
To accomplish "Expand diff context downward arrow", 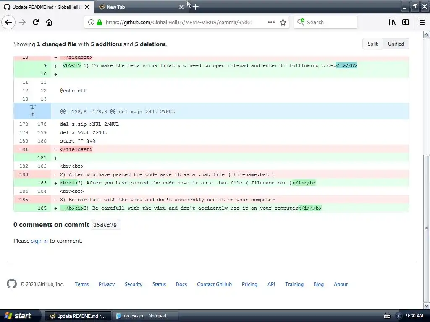I will tap(33, 107).
